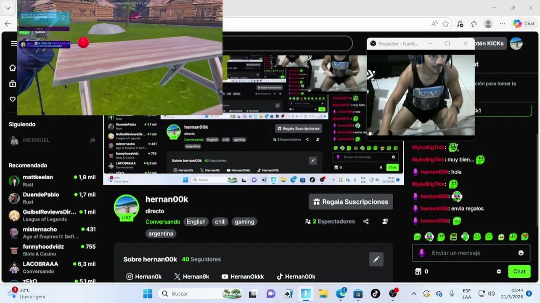Open X Hernan9k link
This screenshot has height=303, width=540.
[191, 276]
